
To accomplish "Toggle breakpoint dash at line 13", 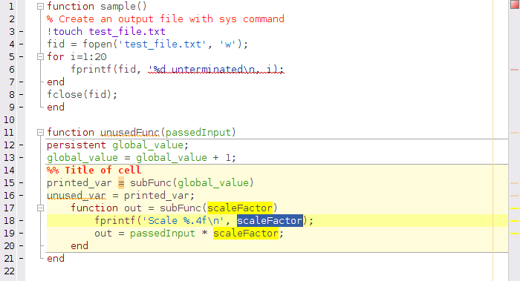I will click(22, 157).
